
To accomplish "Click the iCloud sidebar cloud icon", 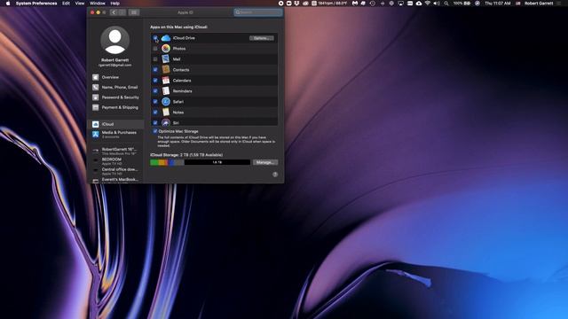I will click(95, 124).
